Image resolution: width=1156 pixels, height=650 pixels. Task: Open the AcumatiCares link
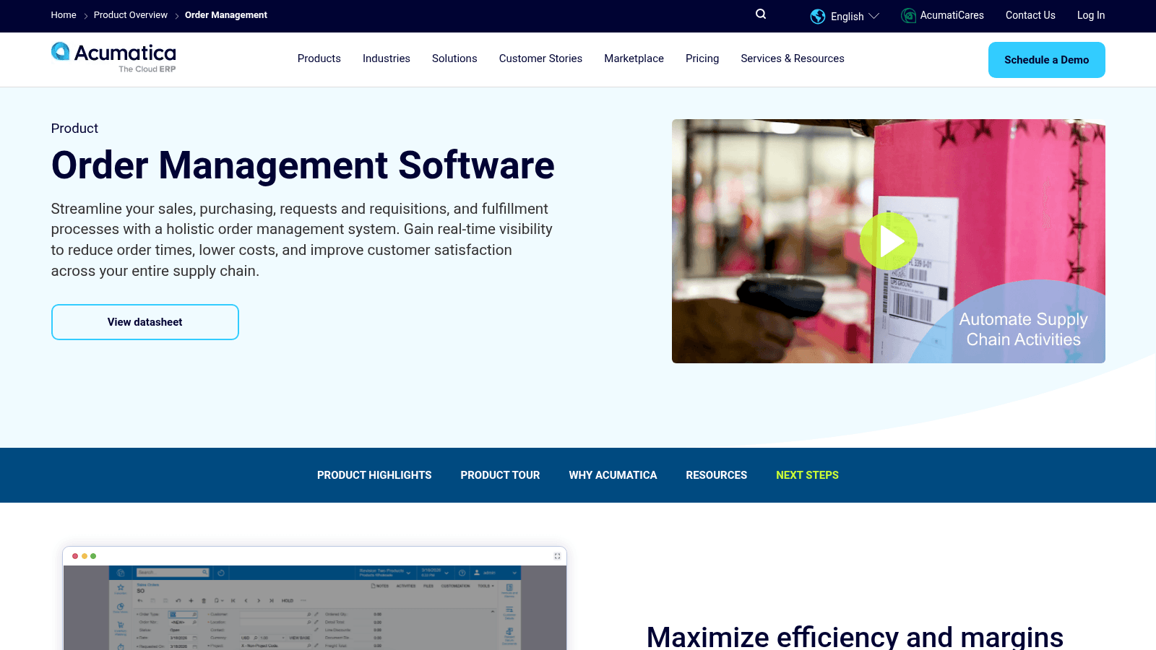[952, 15]
